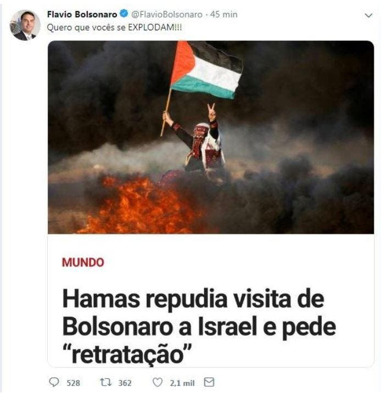Open the Flavio Bolsonaro display name link
Image resolution: width=381 pixels, height=394 pixels.
82,14
